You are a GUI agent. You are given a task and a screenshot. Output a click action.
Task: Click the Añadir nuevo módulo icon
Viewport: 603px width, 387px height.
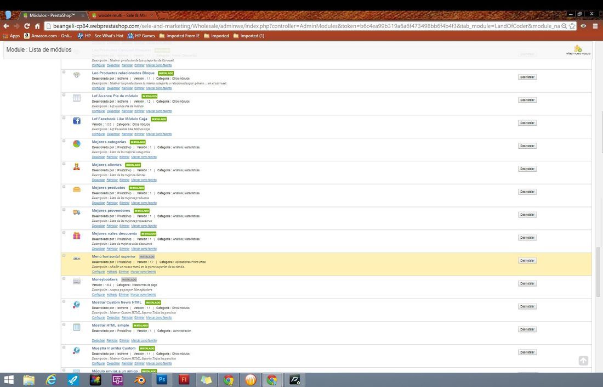578,49
